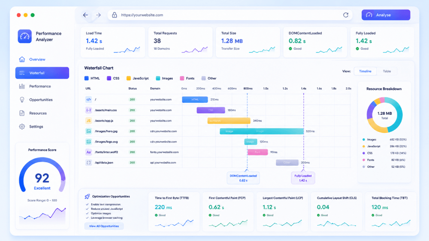
Task: Click the JS file icon for /assets/app.js
Action: [x=88, y=121]
